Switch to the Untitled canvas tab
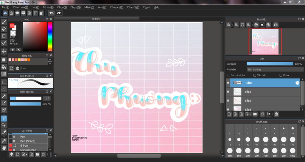 [96, 19]
